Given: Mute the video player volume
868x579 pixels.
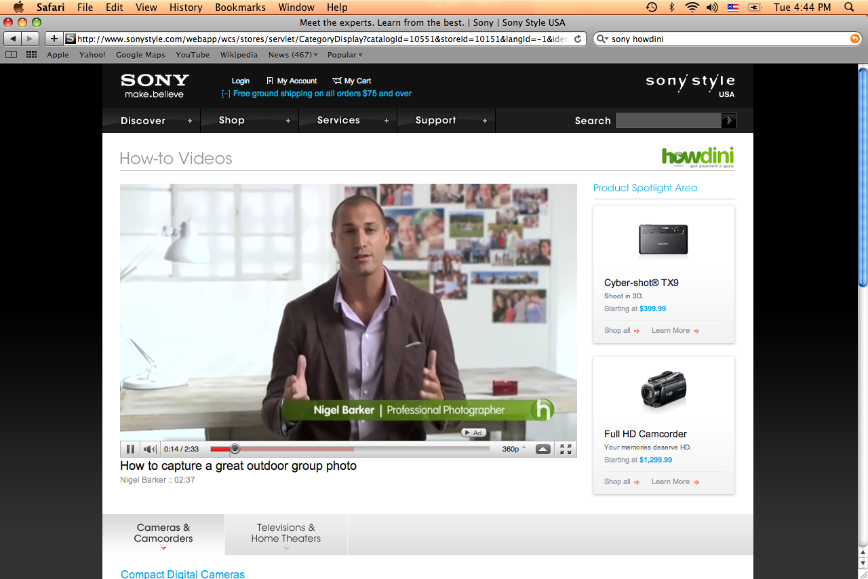Looking at the screenshot, I should (x=150, y=449).
